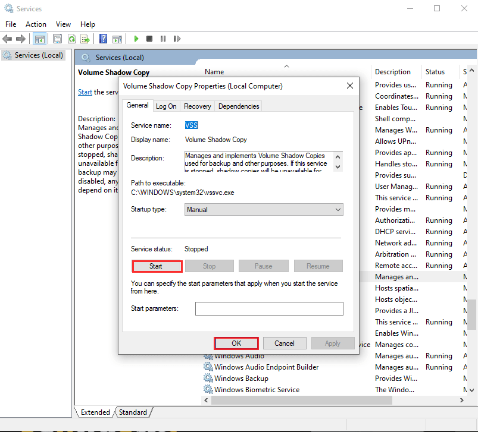Open the Help icon in toolbar
Viewport: 478px width, 432px height.
point(103,39)
